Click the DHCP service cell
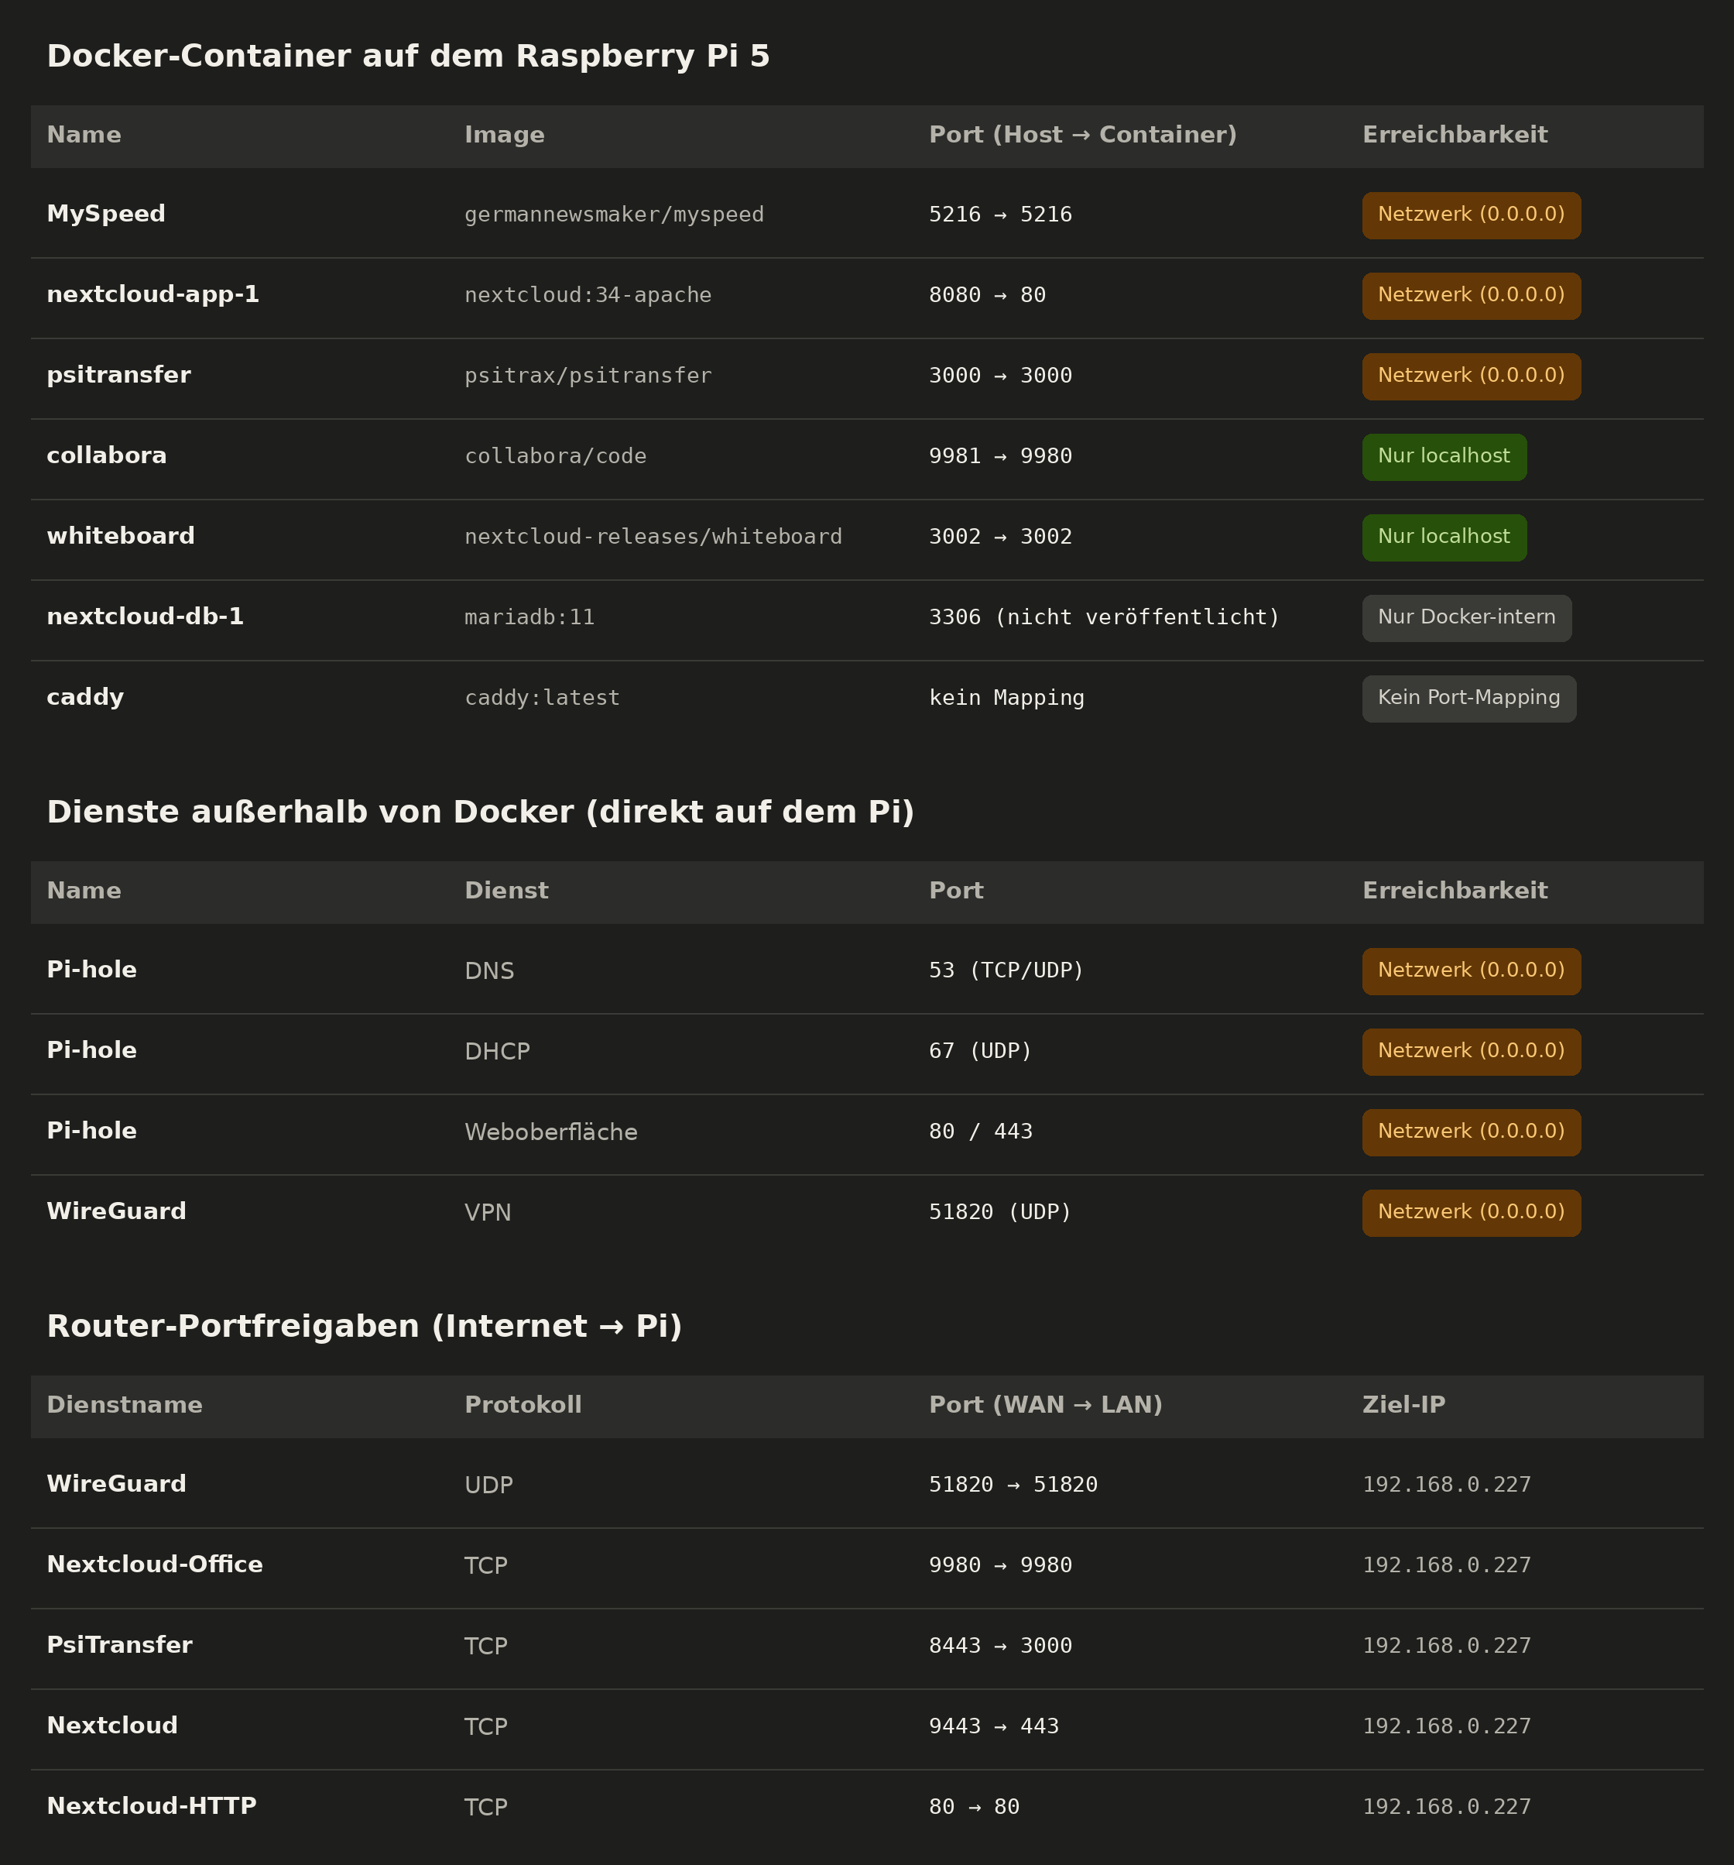This screenshot has width=1734, height=1865. [497, 1053]
